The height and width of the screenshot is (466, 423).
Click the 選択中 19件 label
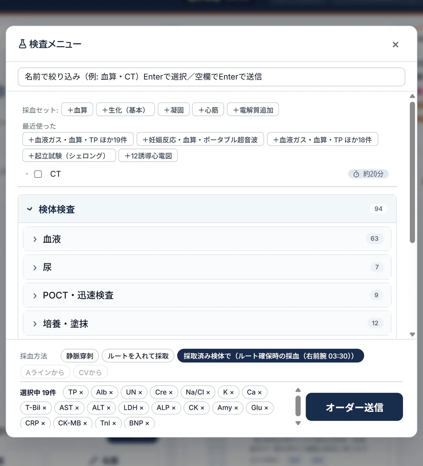click(x=38, y=393)
